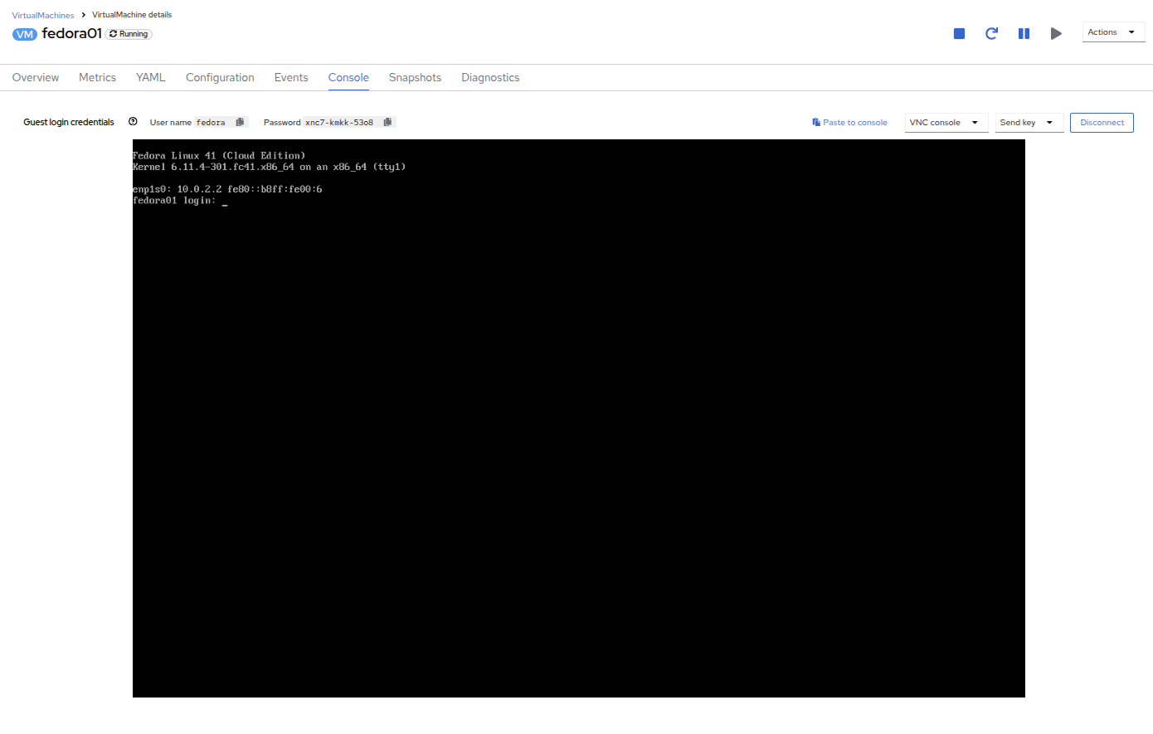1153x734 pixels.
Task: Open the Metrics tab
Action: pyautogui.click(x=97, y=77)
